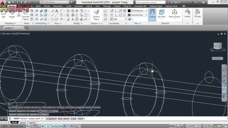The width and height of the screenshot is (228, 128).
Task: Click the Scale command option
Action: point(73,119)
